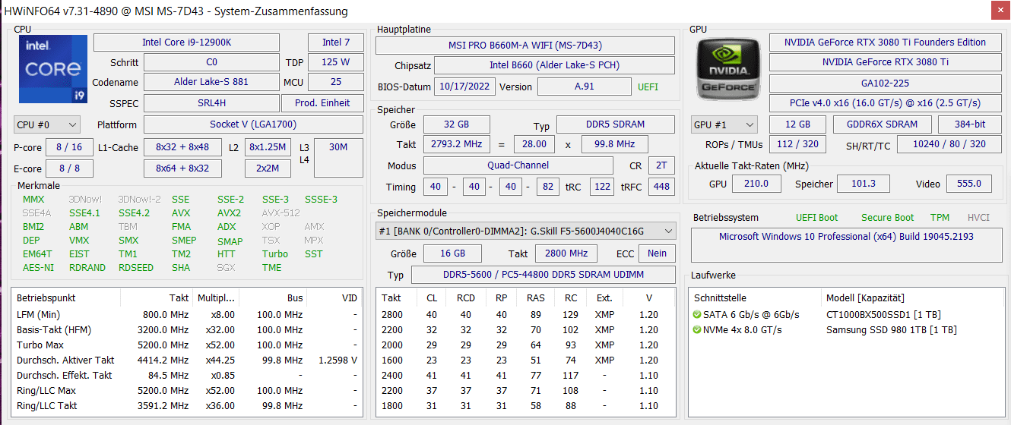Click the 1.2598 V VID value

click(338, 360)
